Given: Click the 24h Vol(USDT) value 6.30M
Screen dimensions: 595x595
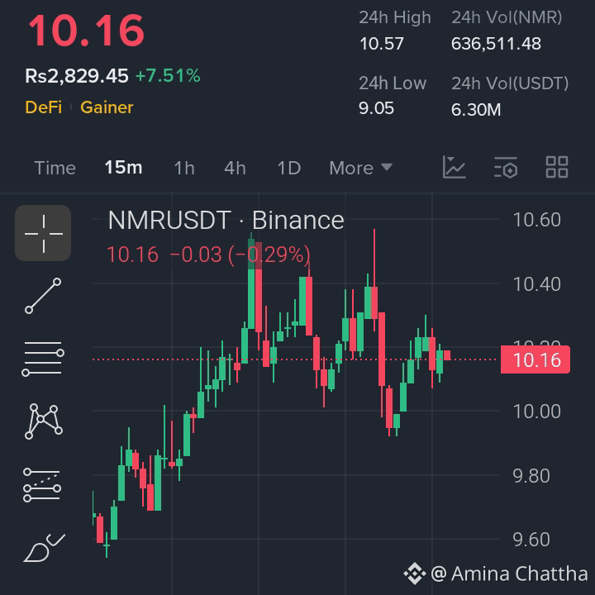Looking at the screenshot, I should tap(476, 110).
